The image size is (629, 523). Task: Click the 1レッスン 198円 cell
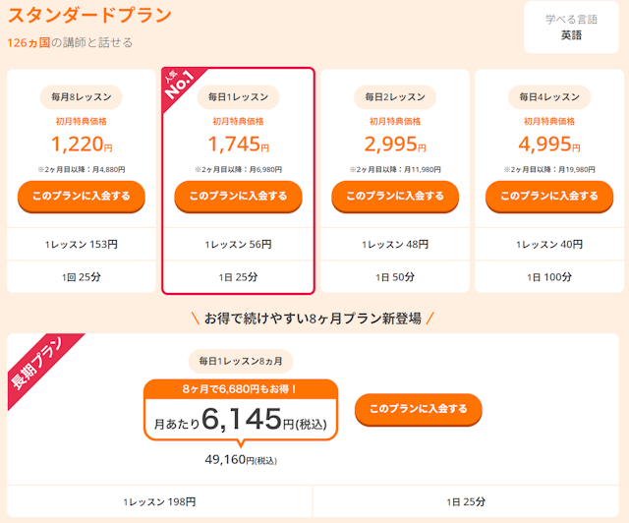(x=159, y=501)
